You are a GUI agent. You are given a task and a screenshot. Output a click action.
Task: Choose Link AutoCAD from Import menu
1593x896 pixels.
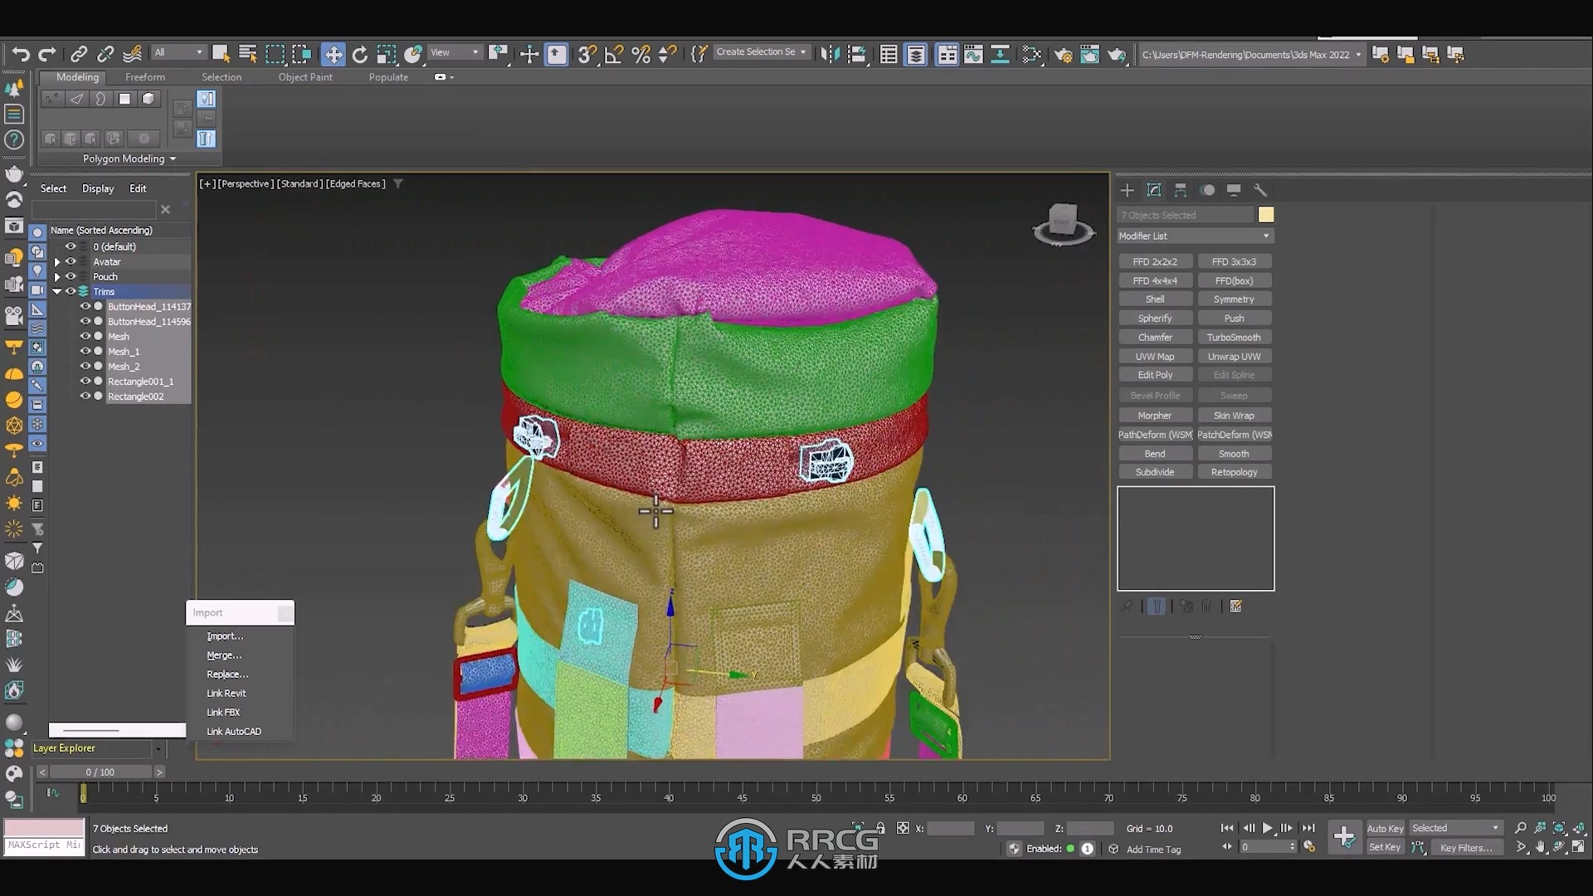(x=234, y=732)
